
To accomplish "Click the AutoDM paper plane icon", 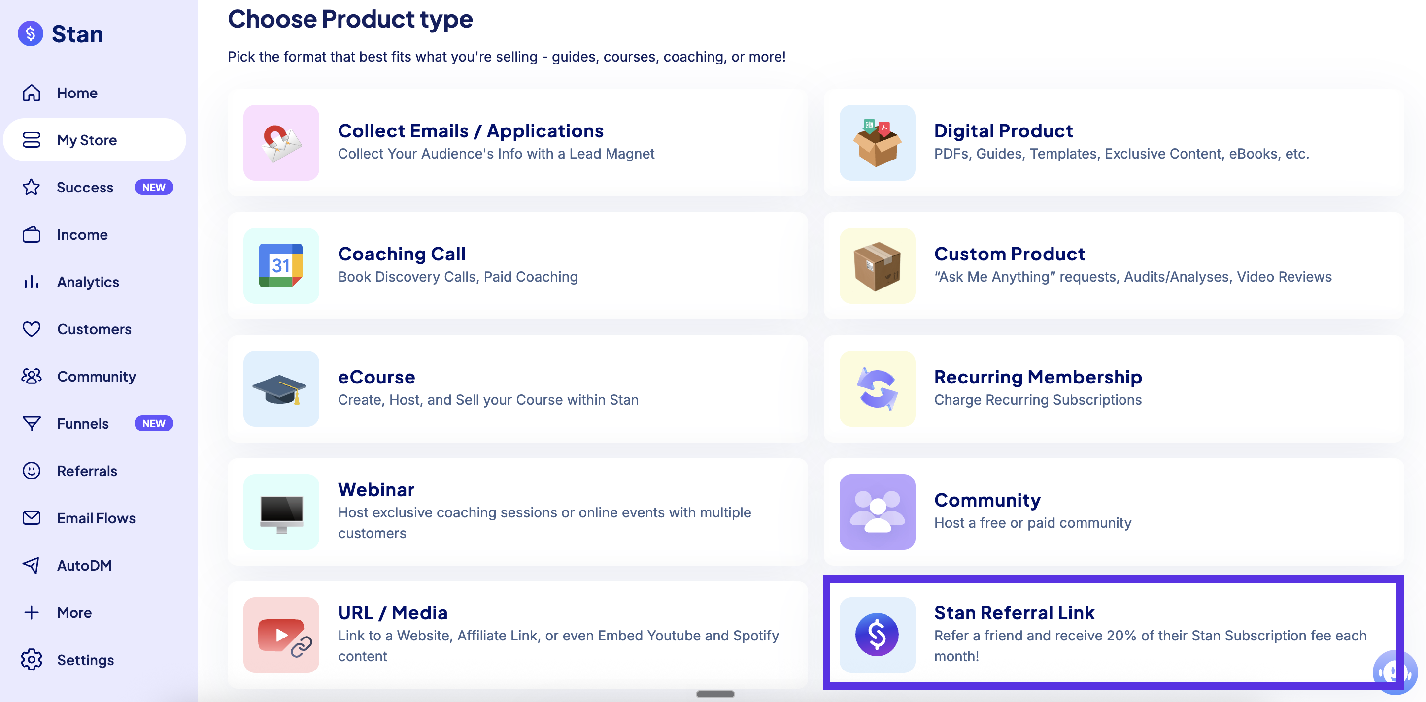I will tap(32, 565).
